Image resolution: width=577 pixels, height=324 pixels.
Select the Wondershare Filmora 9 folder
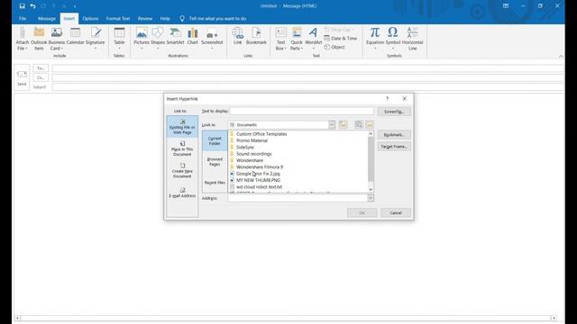point(260,166)
